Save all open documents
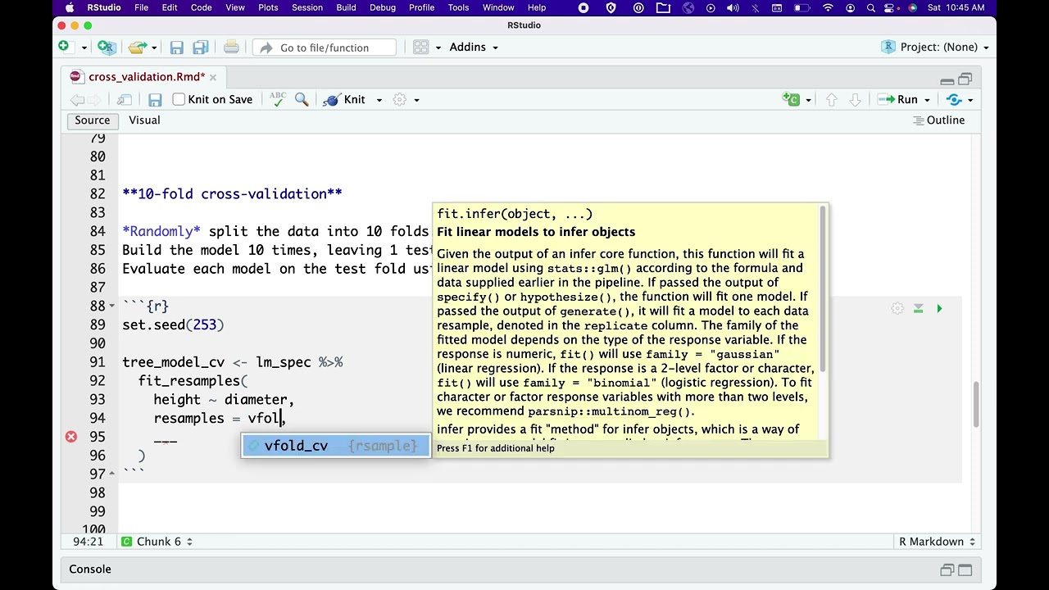The height and width of the screenshot is (590, 1049). click(200, 48)
